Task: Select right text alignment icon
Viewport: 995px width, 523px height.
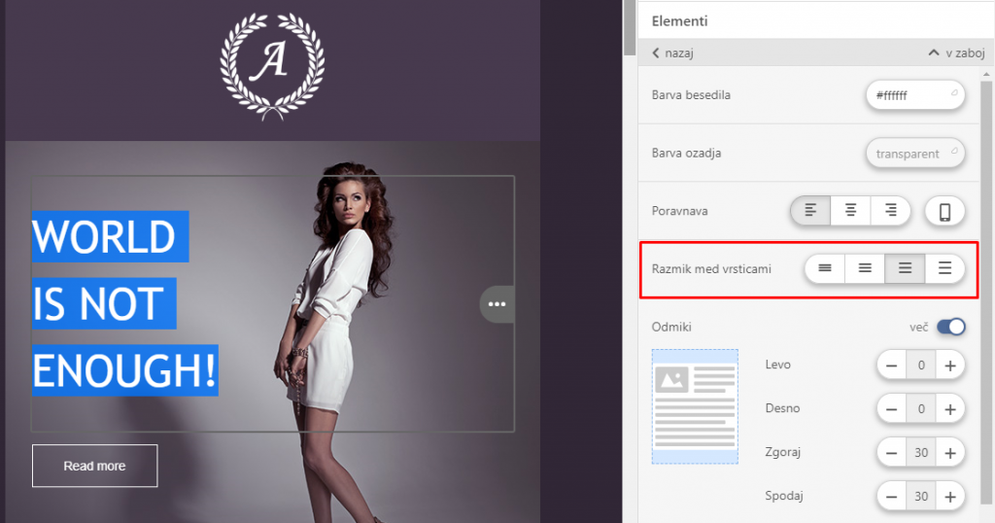Action: coord(890,210)
